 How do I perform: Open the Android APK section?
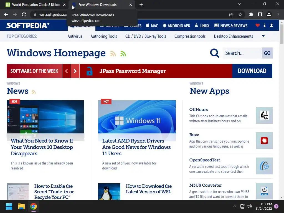pos(176,26)
